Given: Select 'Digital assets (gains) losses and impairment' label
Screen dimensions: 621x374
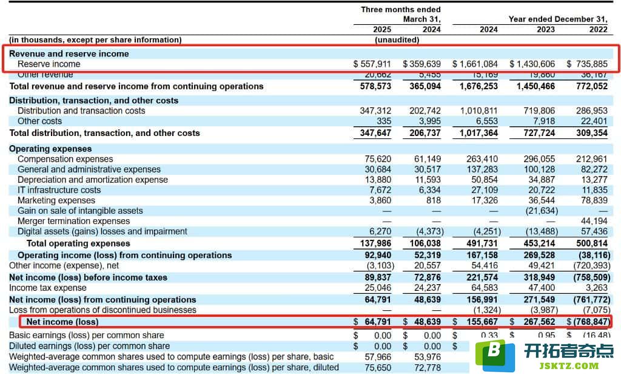Looking at the screenshot, I should 102,231.
